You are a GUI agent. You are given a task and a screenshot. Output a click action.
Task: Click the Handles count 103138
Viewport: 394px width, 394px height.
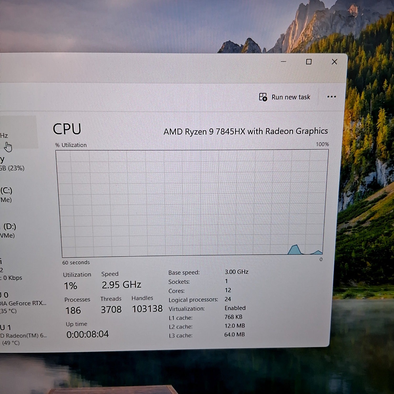[147, 309]
